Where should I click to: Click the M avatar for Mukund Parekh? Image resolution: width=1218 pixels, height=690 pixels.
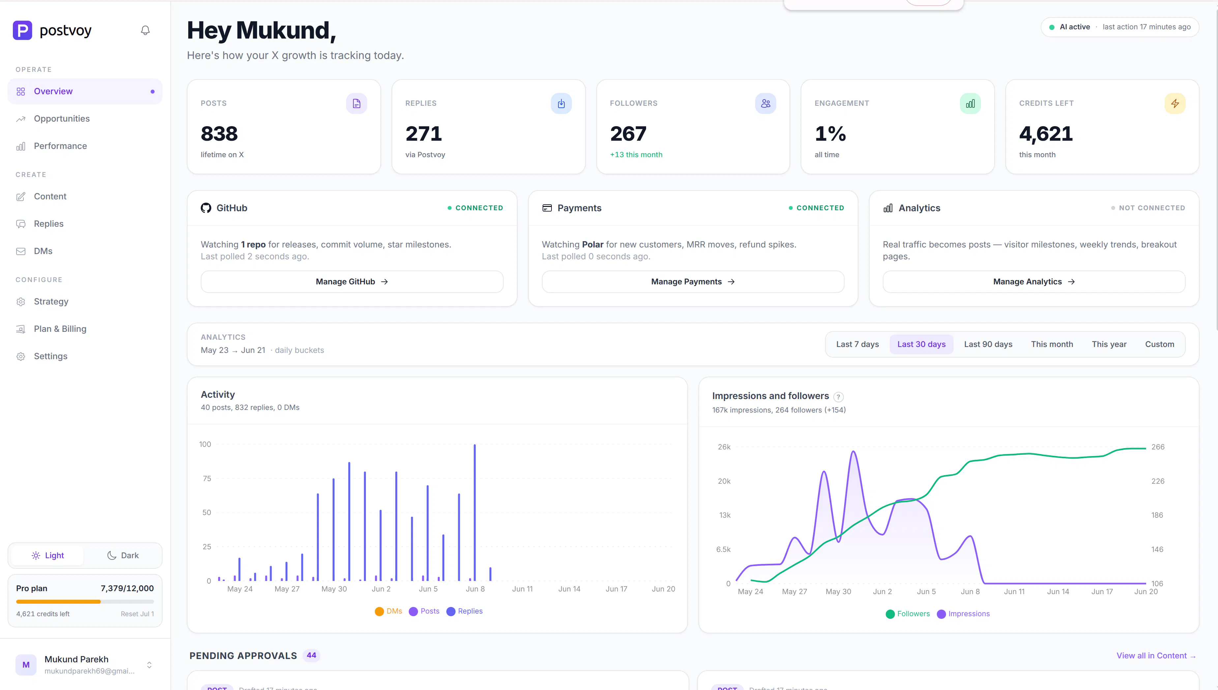pos(26,665)
